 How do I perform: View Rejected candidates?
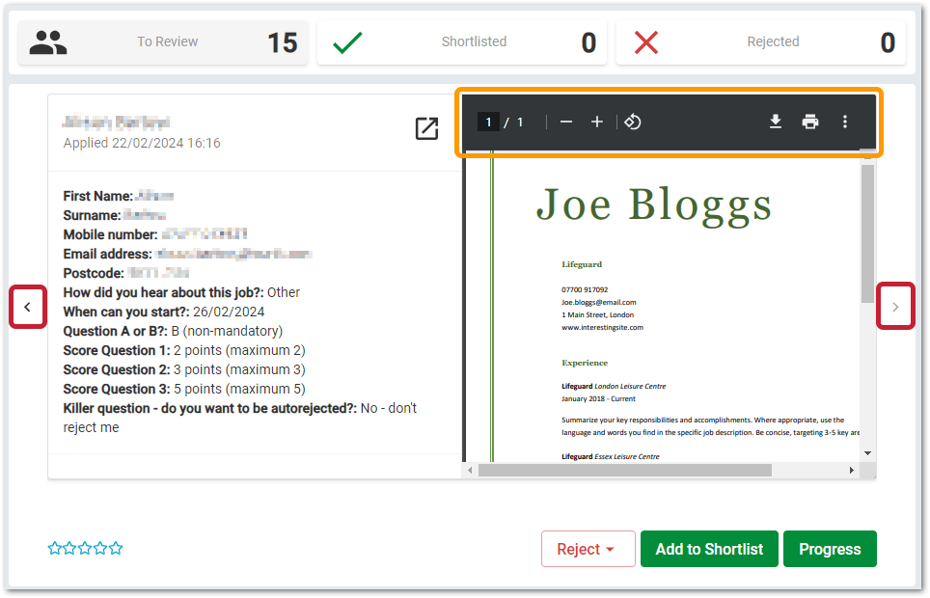(x=761, y=42)
